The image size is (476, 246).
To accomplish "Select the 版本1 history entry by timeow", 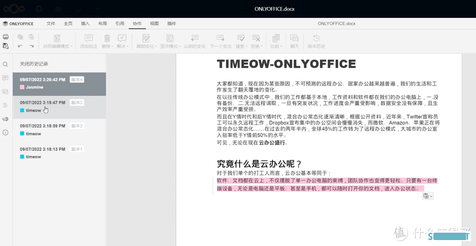I will pyautogui.click(x=59, y=153).
